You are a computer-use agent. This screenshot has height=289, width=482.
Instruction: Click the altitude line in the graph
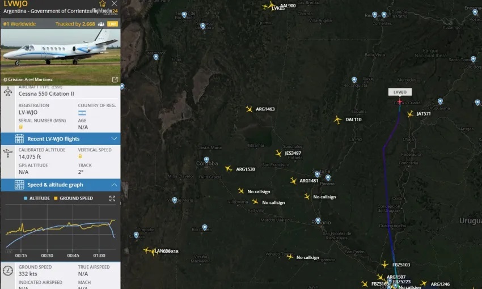60,227
